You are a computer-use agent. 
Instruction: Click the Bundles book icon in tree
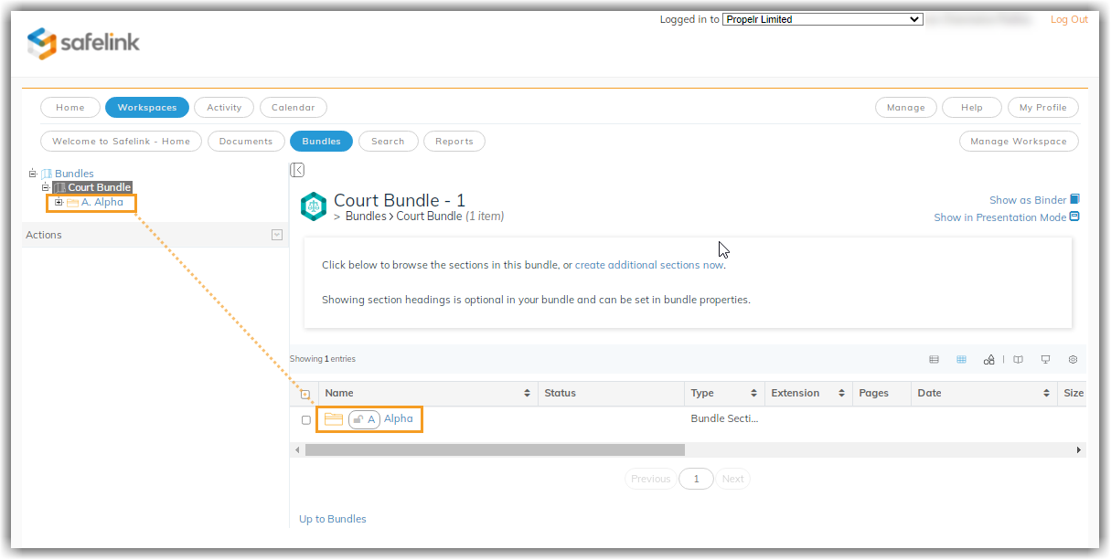click(47, 174)
